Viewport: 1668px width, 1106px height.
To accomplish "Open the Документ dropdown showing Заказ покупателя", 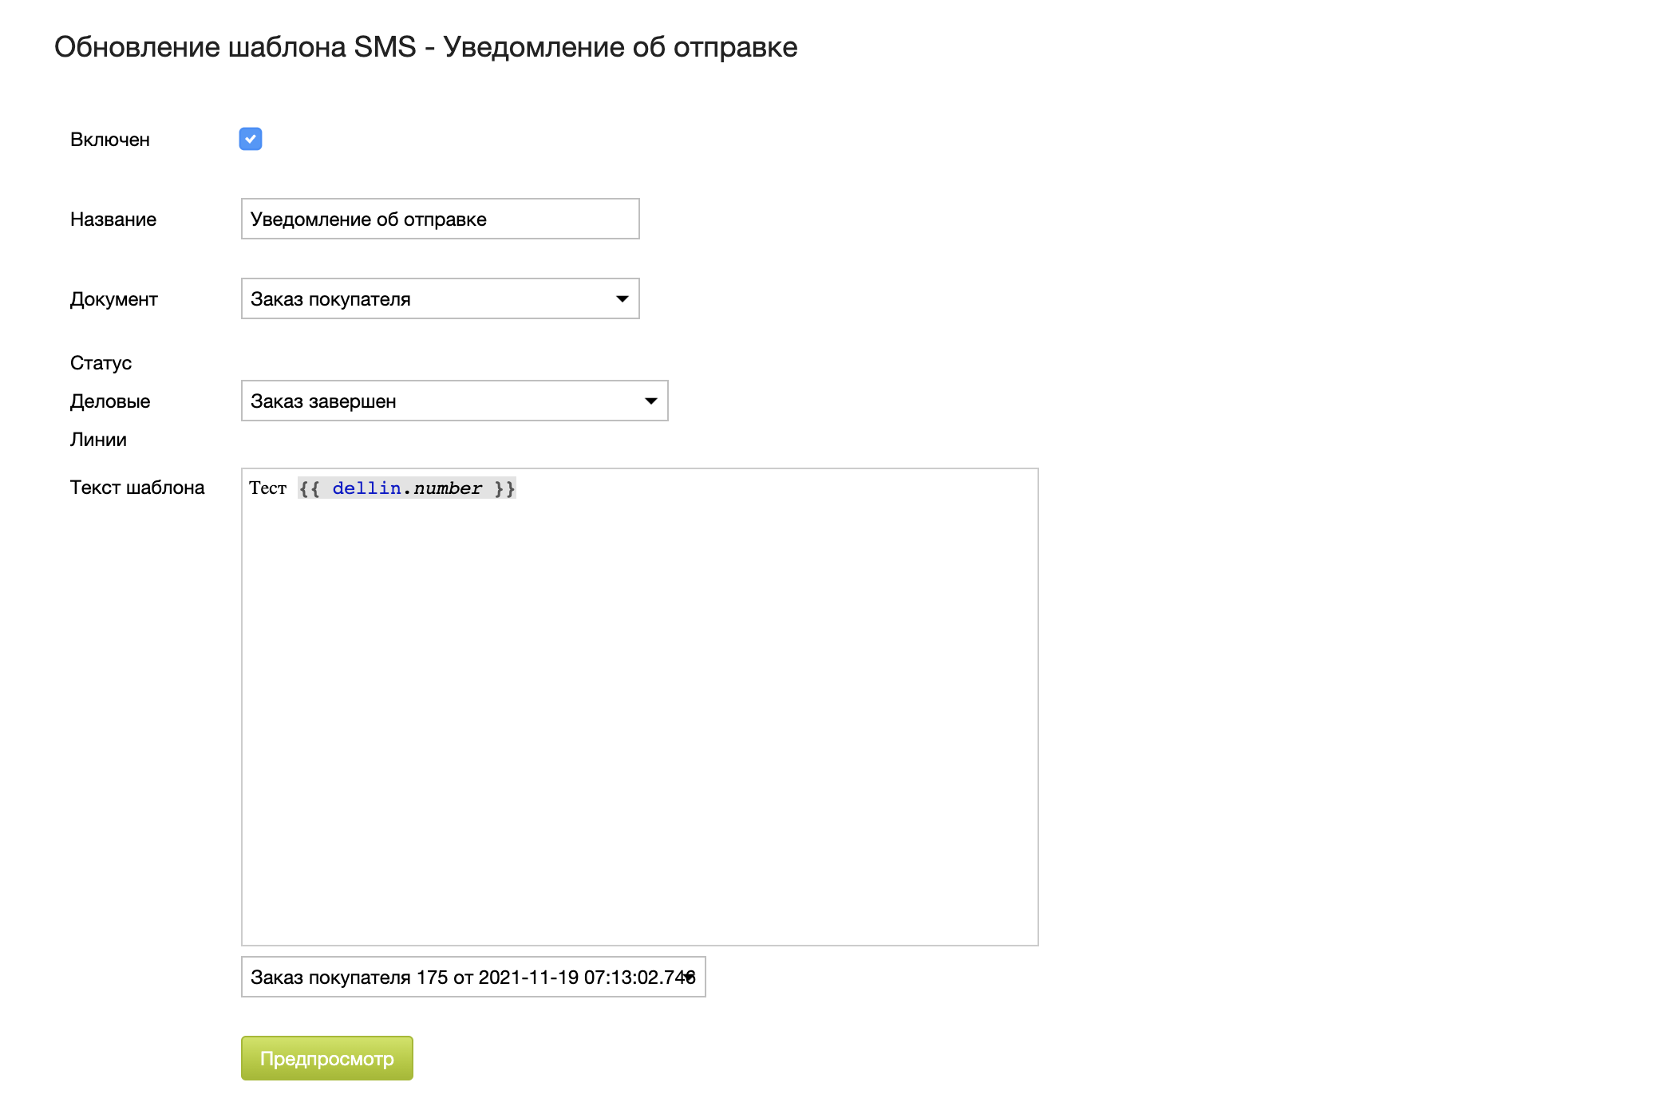I will coord(440,299).
